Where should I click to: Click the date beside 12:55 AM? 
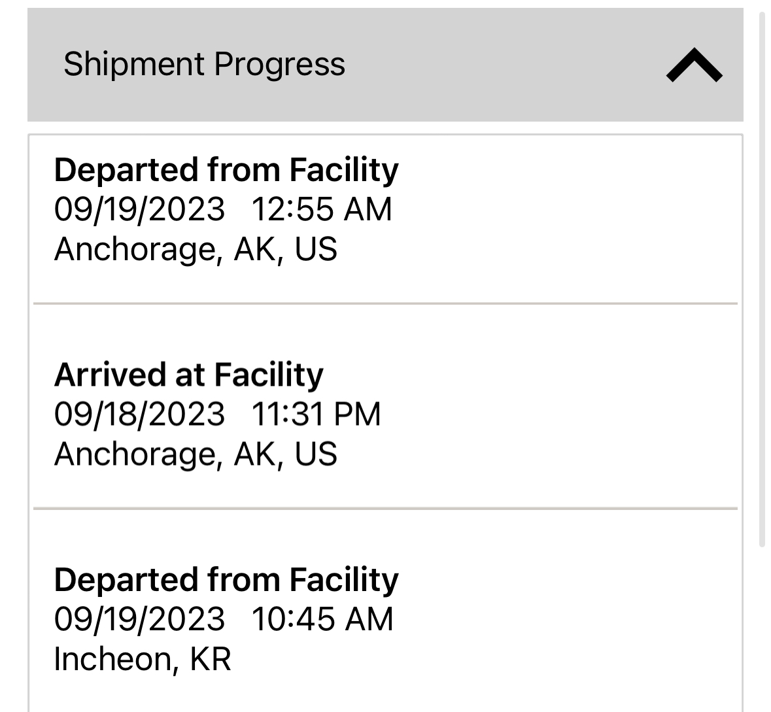(x=139, y=209)
